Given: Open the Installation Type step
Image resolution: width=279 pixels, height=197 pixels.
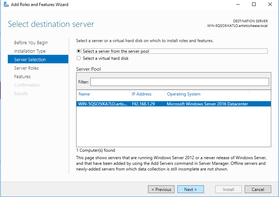Looking at the screenshot, I should [x=30, y=51].
